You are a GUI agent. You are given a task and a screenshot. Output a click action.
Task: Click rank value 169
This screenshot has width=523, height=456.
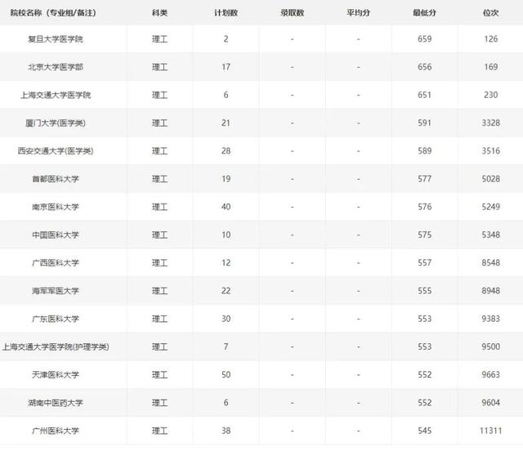(x=490, y=67)
